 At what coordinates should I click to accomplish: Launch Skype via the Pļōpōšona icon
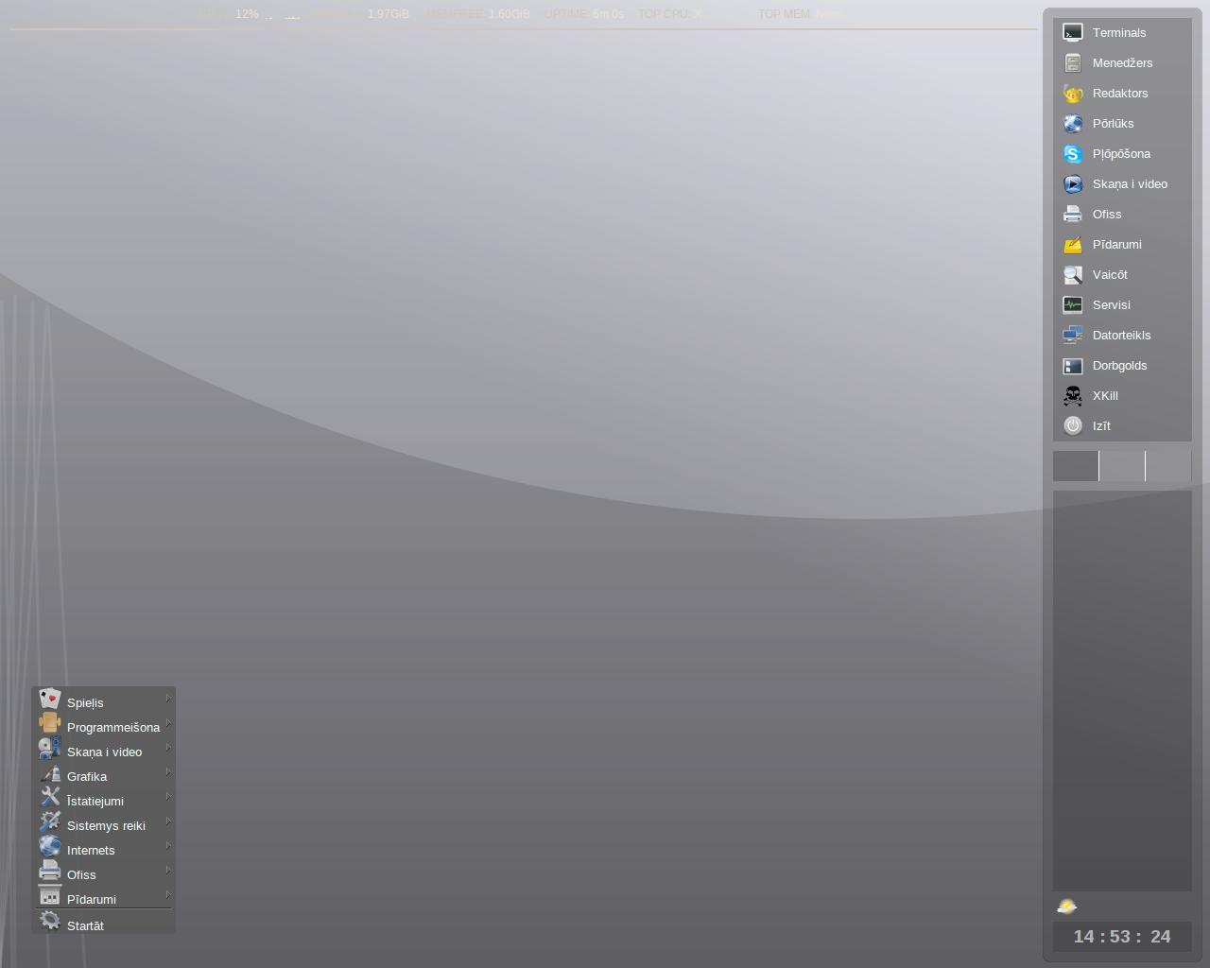[1073, 154]
